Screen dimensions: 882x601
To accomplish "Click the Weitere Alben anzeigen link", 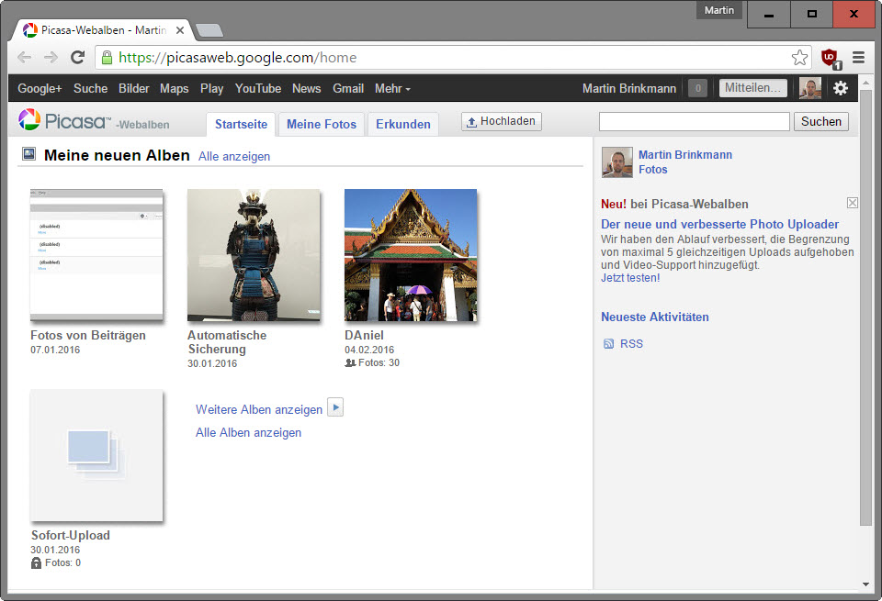I will 259,409.
